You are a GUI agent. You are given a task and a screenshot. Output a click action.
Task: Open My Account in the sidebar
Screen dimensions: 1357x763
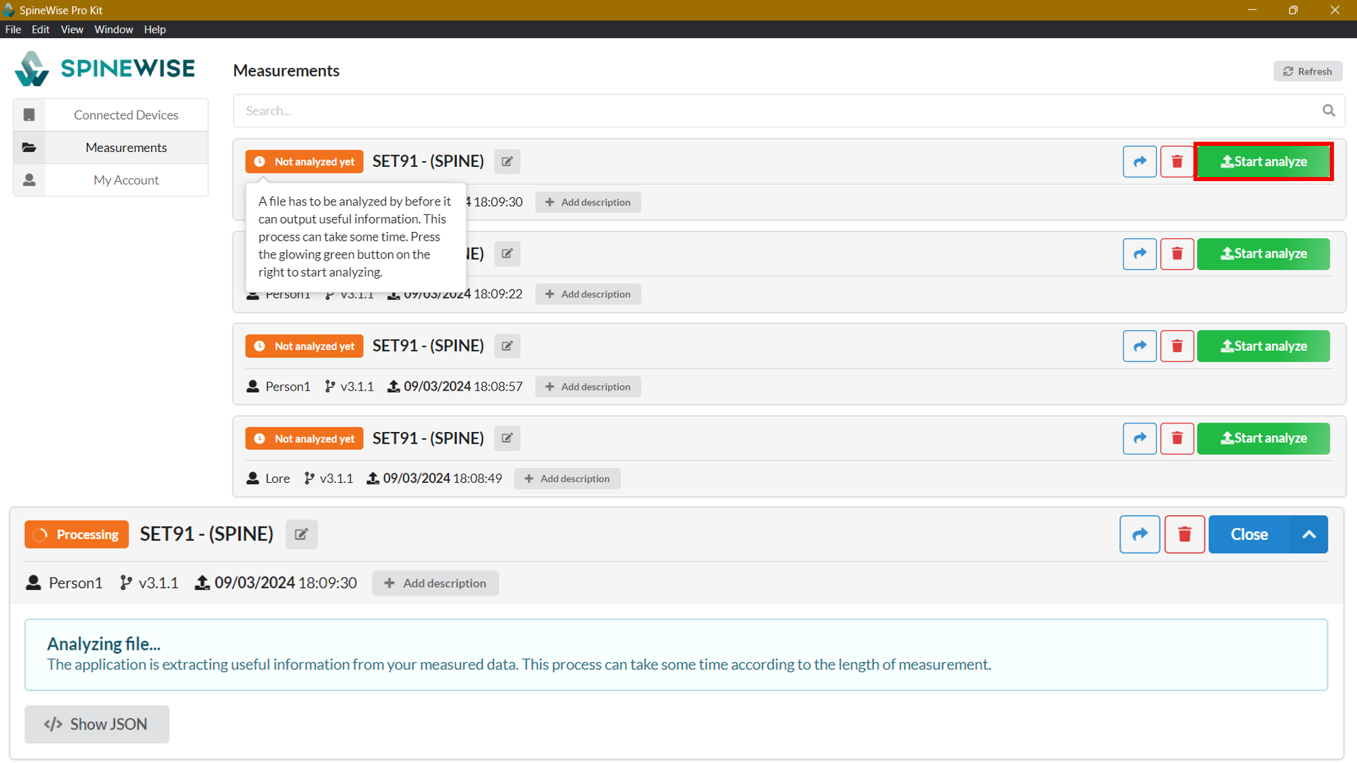point(111,180)
